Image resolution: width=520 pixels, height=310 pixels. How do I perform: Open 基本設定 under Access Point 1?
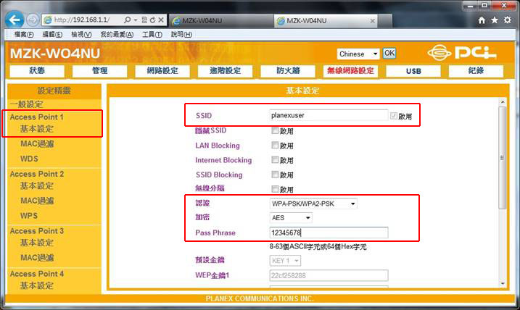pos(37,129)
